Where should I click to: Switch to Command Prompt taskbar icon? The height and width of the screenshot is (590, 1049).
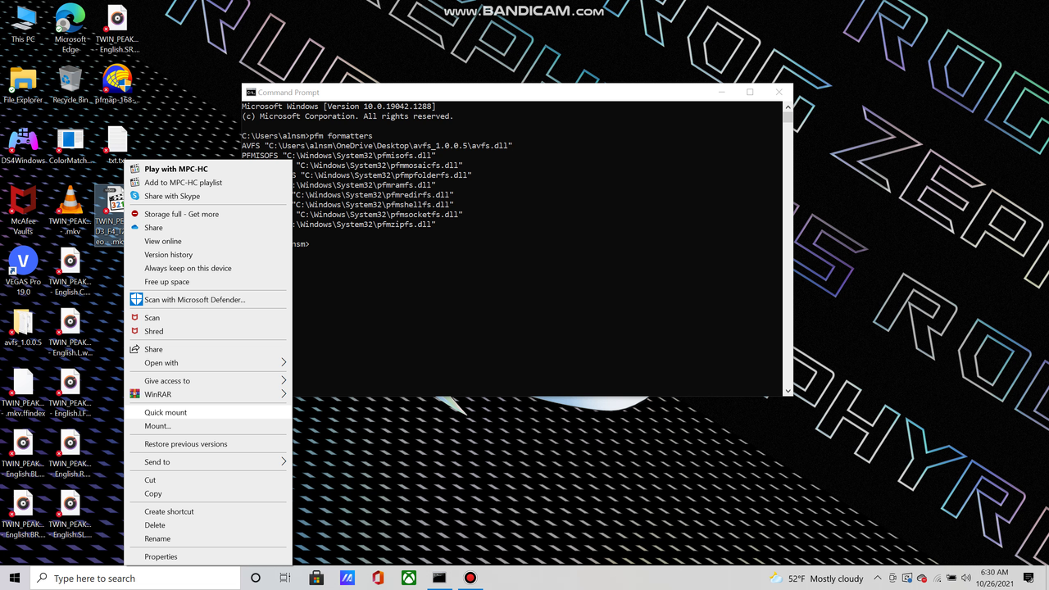[x=439, y=578]
